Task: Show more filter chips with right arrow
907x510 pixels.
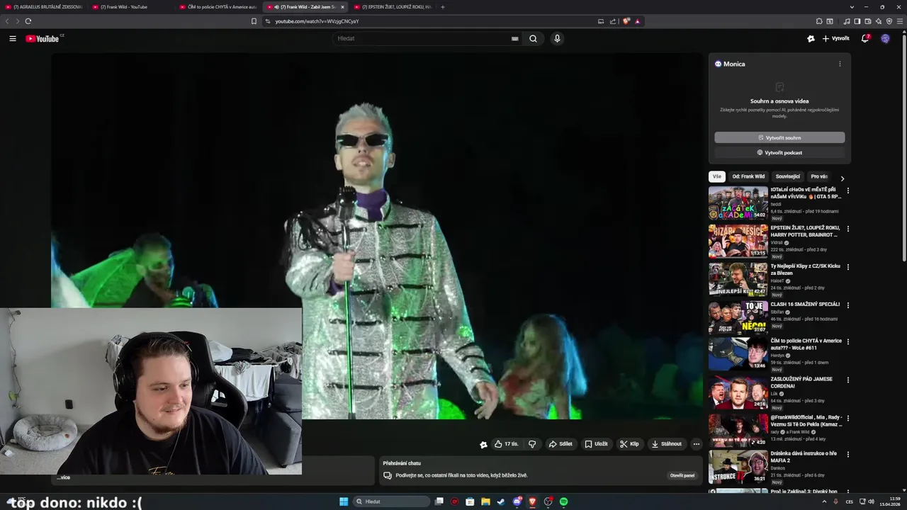Action: point(842,178)
